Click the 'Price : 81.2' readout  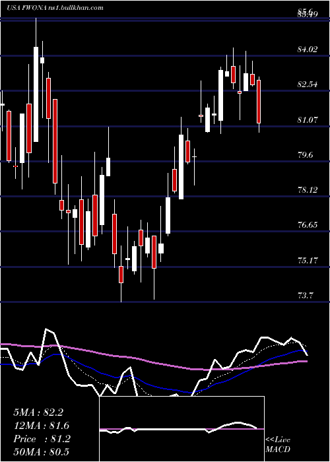tap(42, 439)
